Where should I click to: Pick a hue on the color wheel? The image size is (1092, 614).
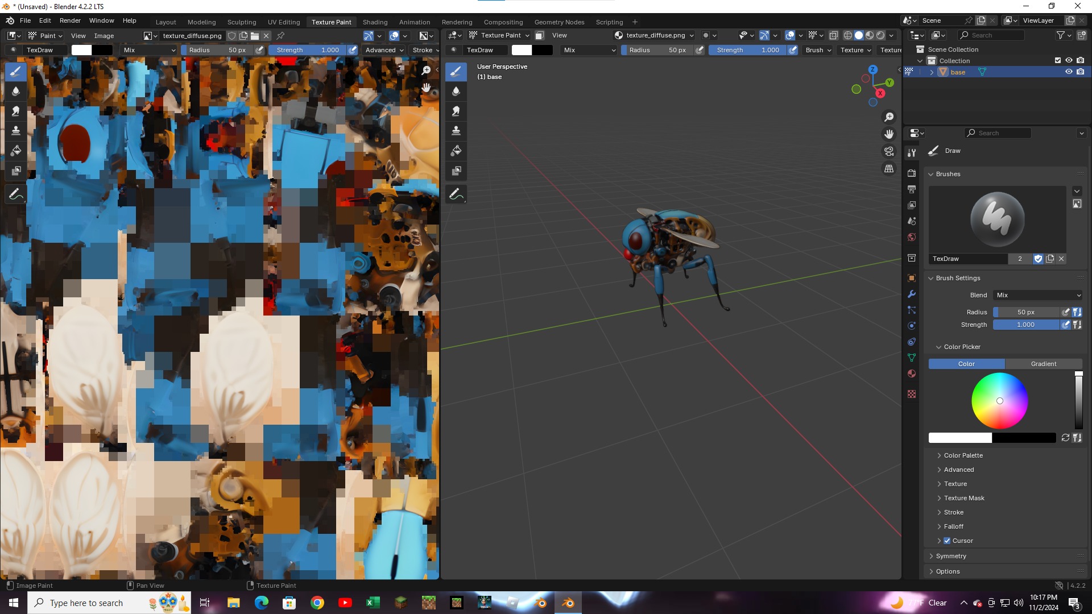click(x=1000, y=401)
